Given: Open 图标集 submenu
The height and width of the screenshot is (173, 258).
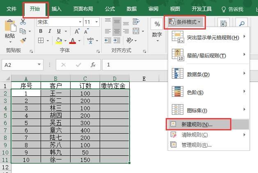Looking at the screenshot, I should click(208, 110).
